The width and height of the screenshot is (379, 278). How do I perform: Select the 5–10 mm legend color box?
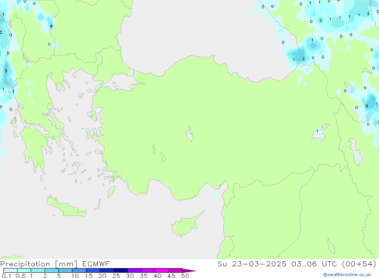click(x=65, y=270)
